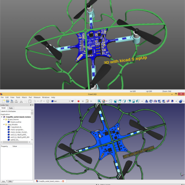The width and height of the screenshot is (185, 185).
Task: Start macro recording with red dot
Action: coord(79,101)
